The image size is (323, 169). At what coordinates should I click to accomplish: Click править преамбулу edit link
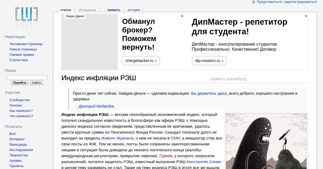(229, 79)
